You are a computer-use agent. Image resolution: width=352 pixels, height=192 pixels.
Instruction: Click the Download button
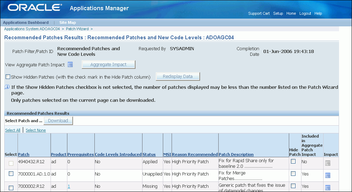58,121
